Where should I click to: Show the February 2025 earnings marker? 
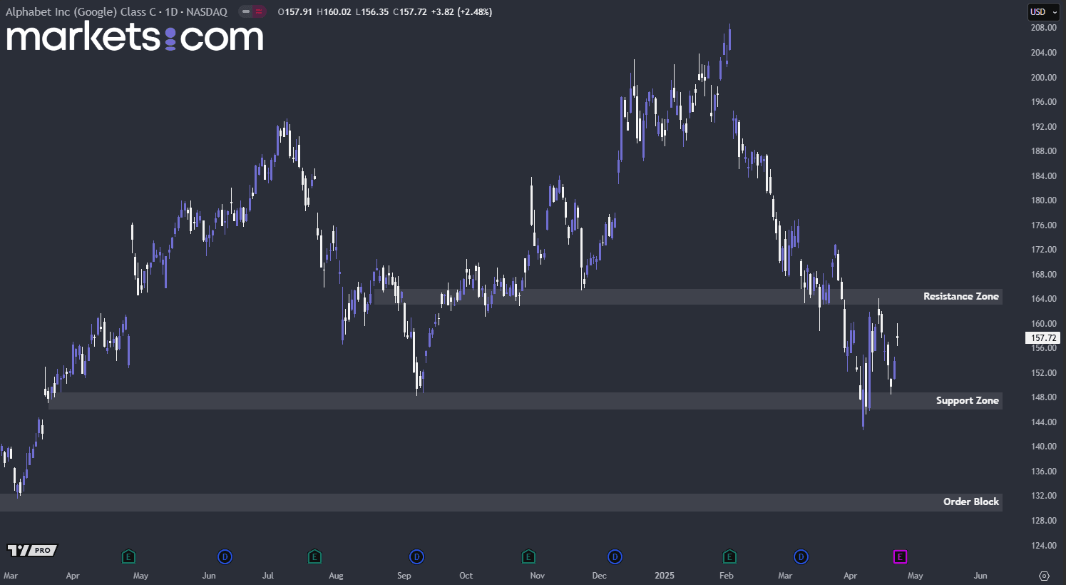(729, 556)
